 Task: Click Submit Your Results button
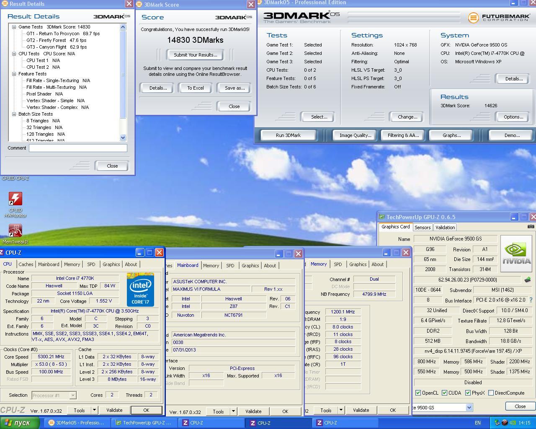(195, 55)
